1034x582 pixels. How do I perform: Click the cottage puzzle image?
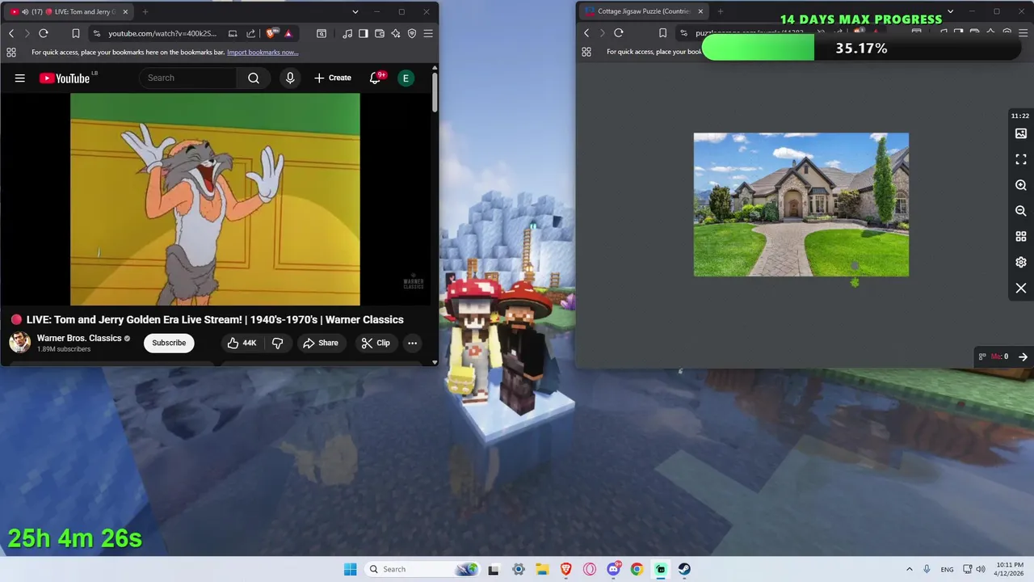801,205
